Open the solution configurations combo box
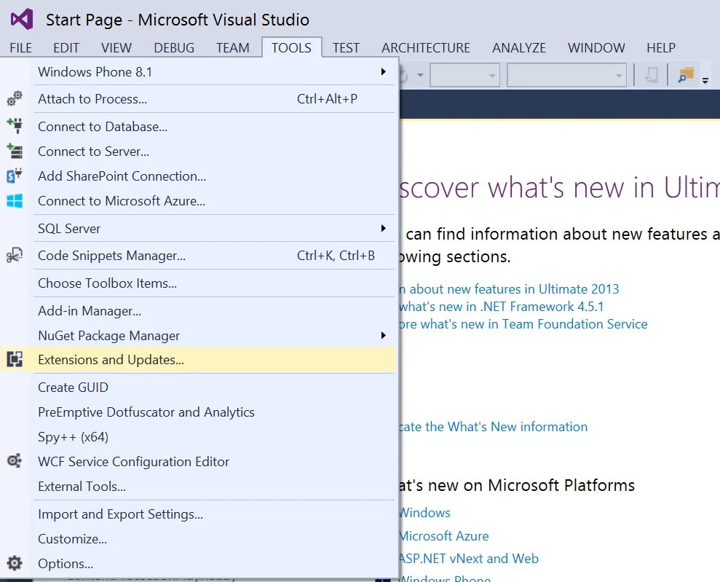Viewport: 720px width, 582px height. coord(464,75)
